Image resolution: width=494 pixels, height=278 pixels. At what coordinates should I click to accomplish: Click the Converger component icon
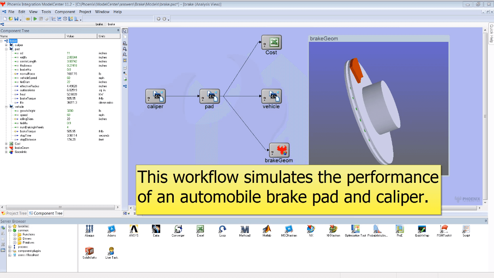[178, 229]
